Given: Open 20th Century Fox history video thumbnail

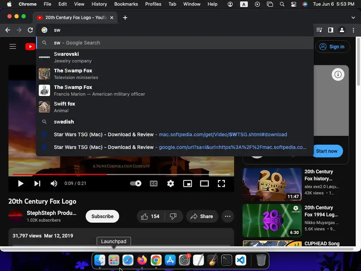Looking at the screenshot, I should 272,184.
